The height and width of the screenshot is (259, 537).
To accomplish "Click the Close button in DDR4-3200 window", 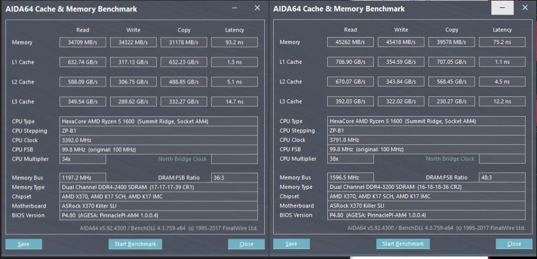I will 514,244.
